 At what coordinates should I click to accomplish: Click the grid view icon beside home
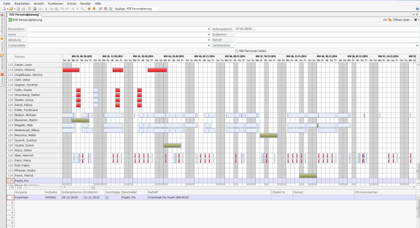pos(110,9)
